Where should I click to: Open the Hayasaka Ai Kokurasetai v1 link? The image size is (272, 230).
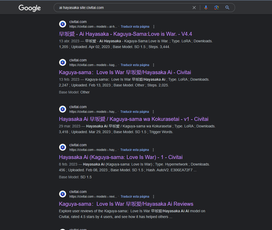134,119
